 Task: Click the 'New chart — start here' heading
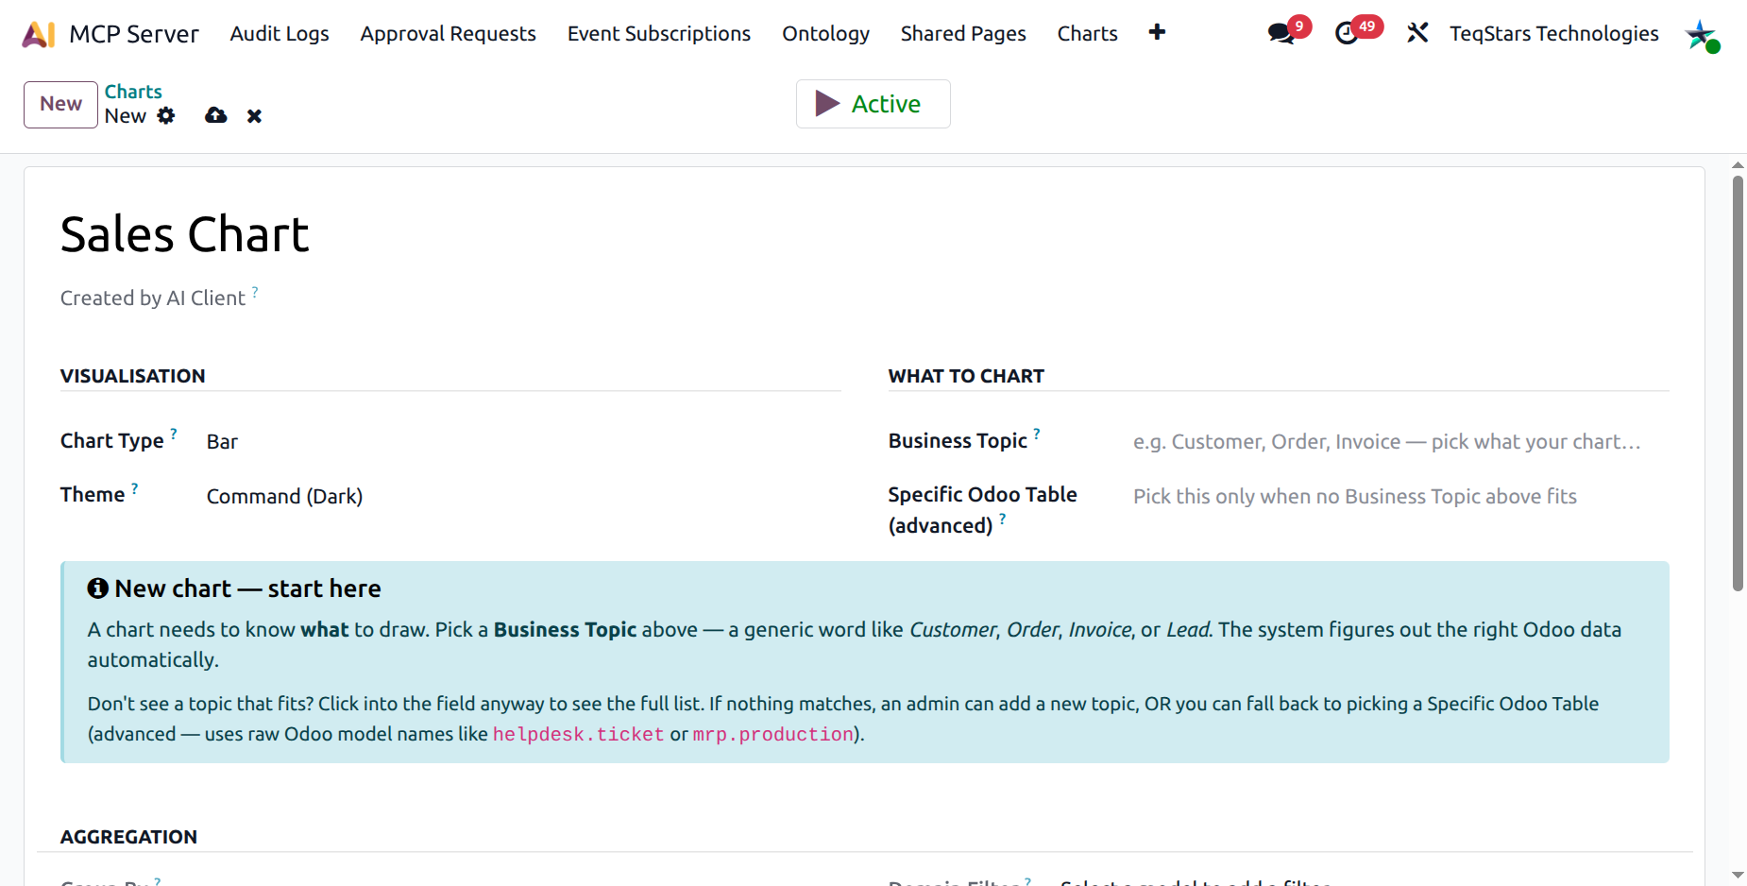point(247,588)
